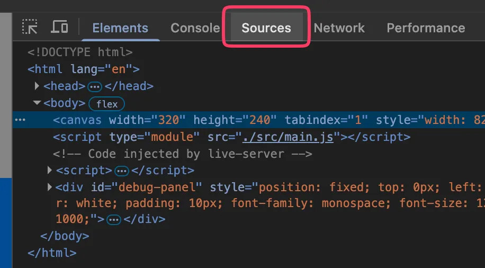
Task: Select the live-server comment line
Action: (183, 154)
